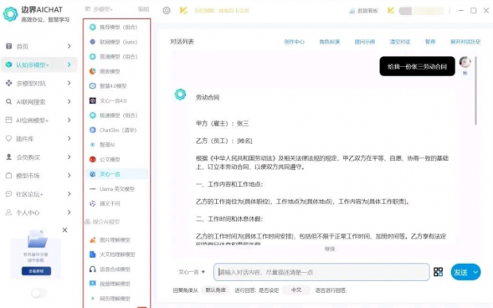Screen dimensions: 493x308
Task: Open 创作中心 link
Action: [294, 42]
